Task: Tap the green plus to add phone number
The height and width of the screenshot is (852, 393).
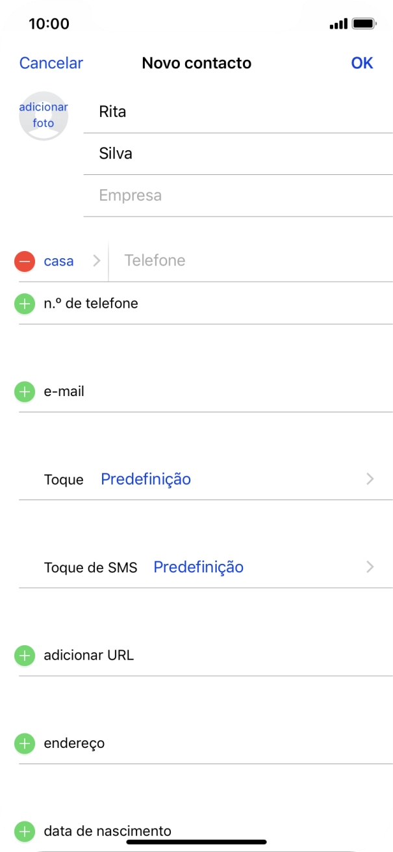Action: click(24, 303)
